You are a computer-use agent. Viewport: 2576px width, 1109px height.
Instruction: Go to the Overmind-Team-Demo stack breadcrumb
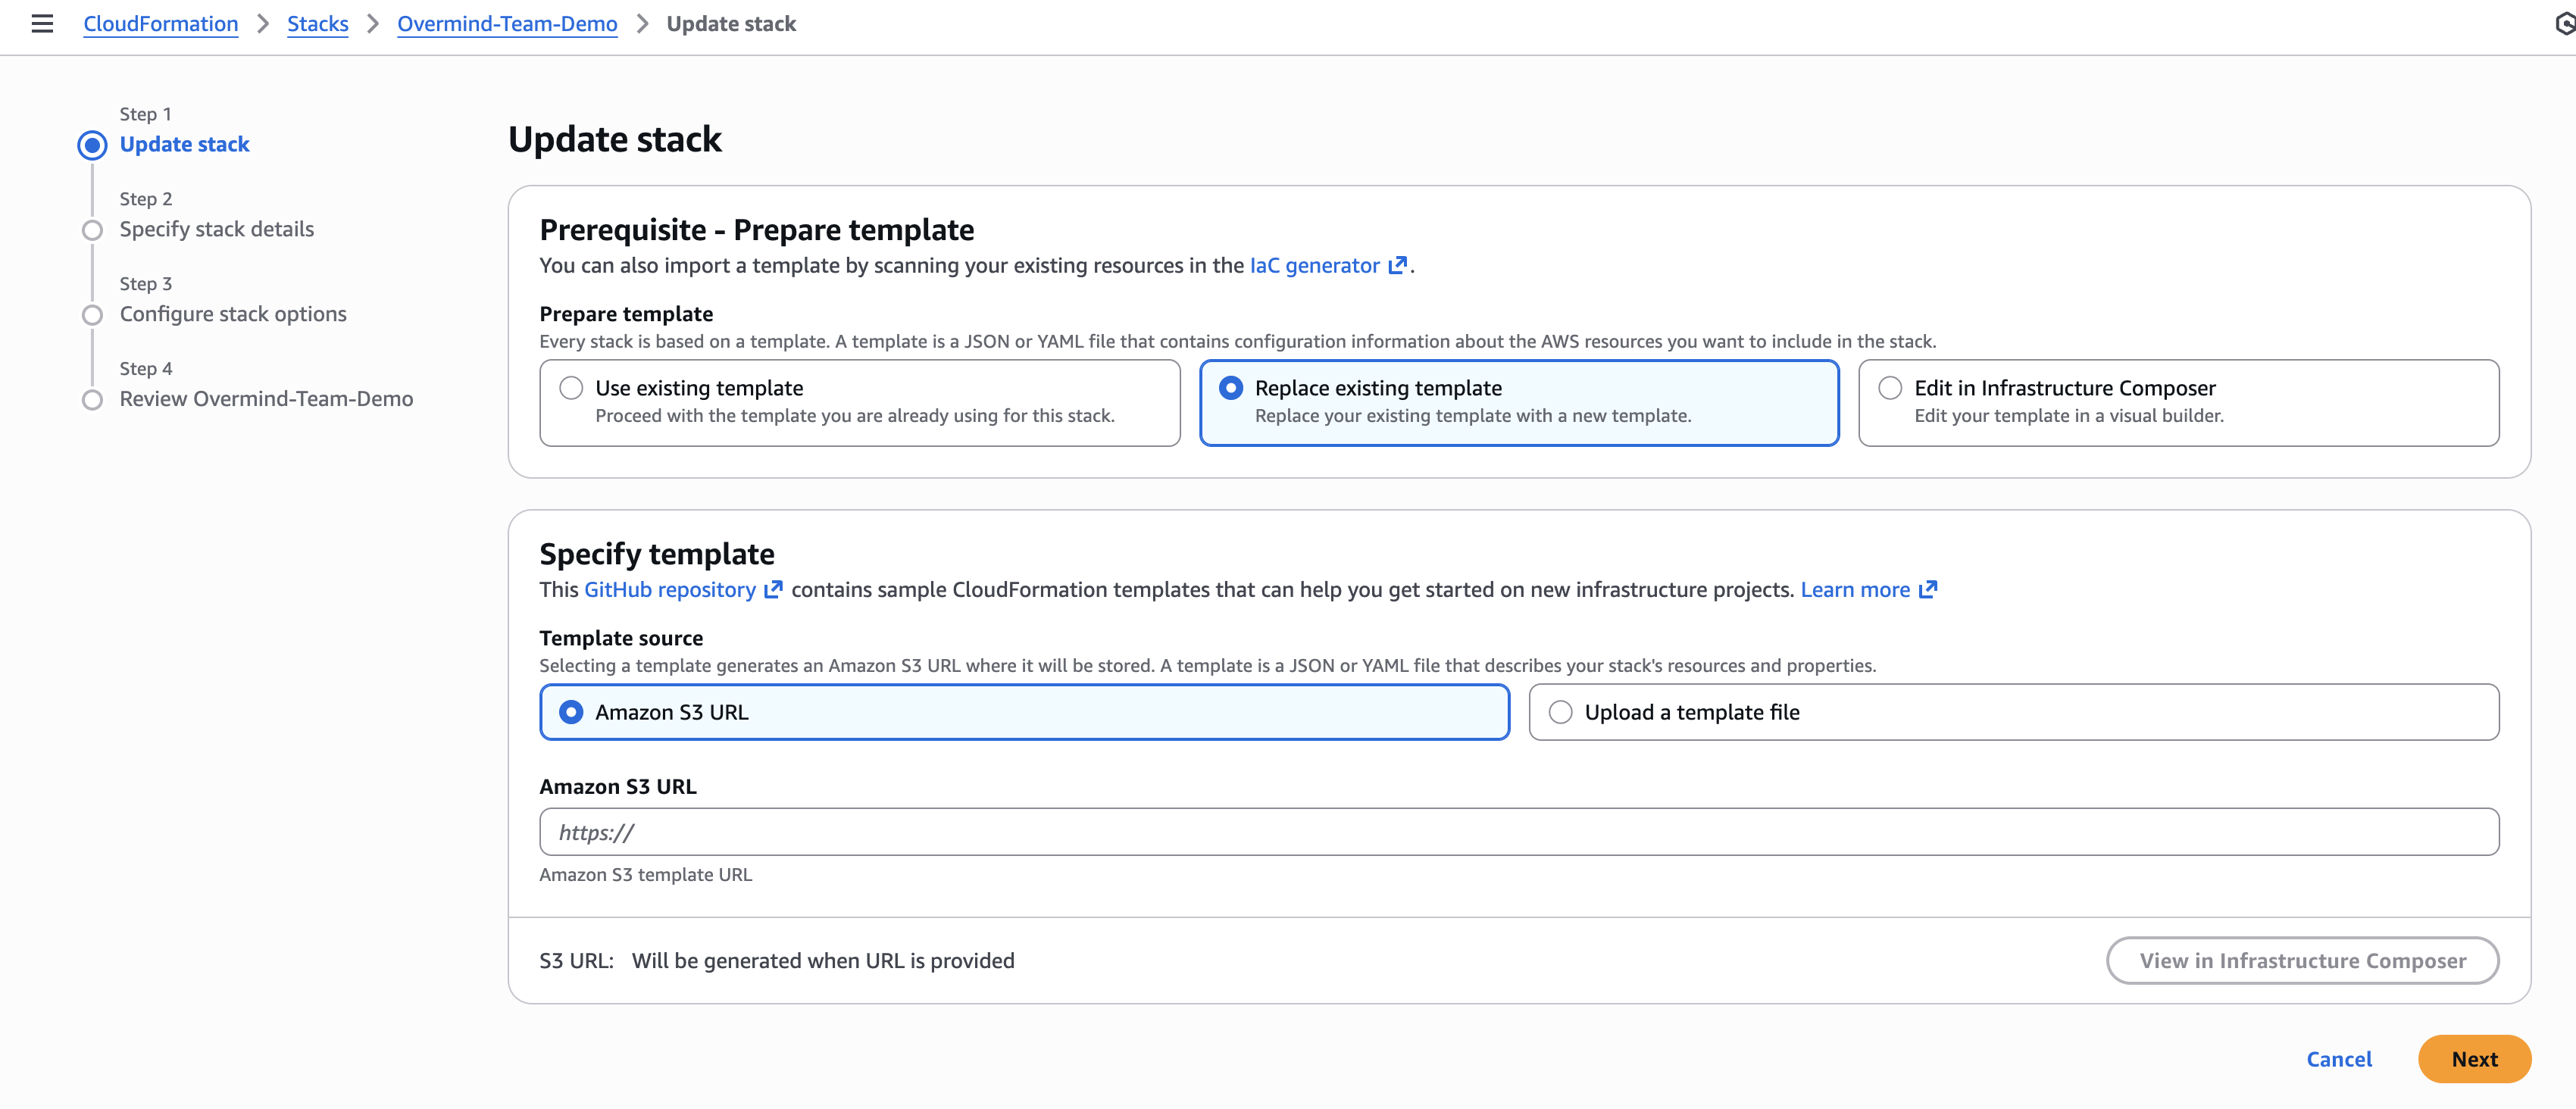(x=507, y=23)
